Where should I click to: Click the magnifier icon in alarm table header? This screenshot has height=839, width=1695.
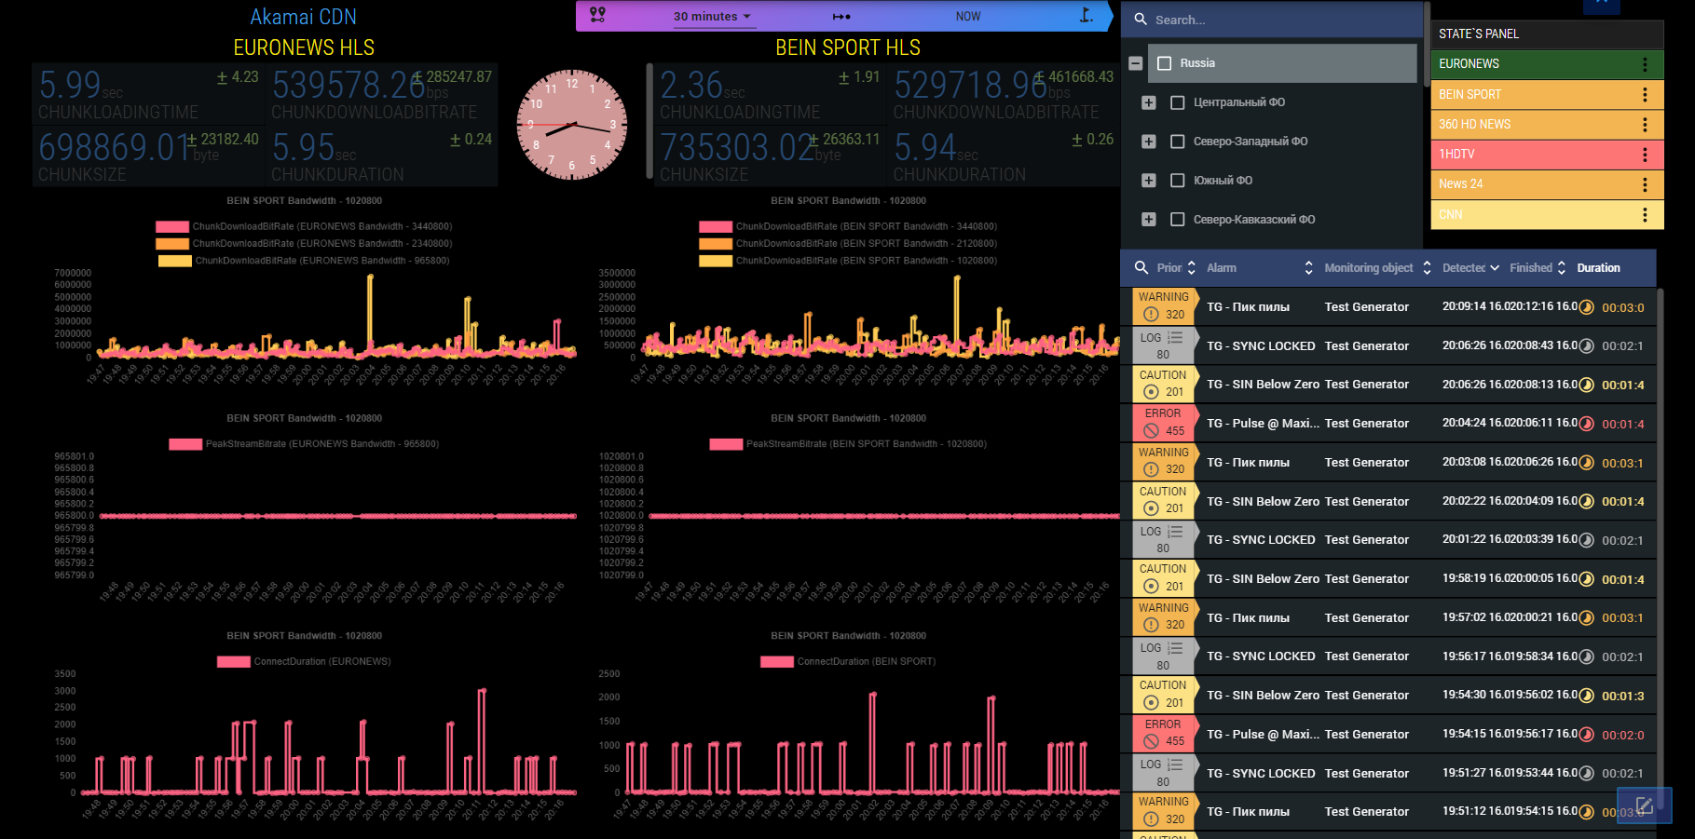click(x=1141, y=267)
